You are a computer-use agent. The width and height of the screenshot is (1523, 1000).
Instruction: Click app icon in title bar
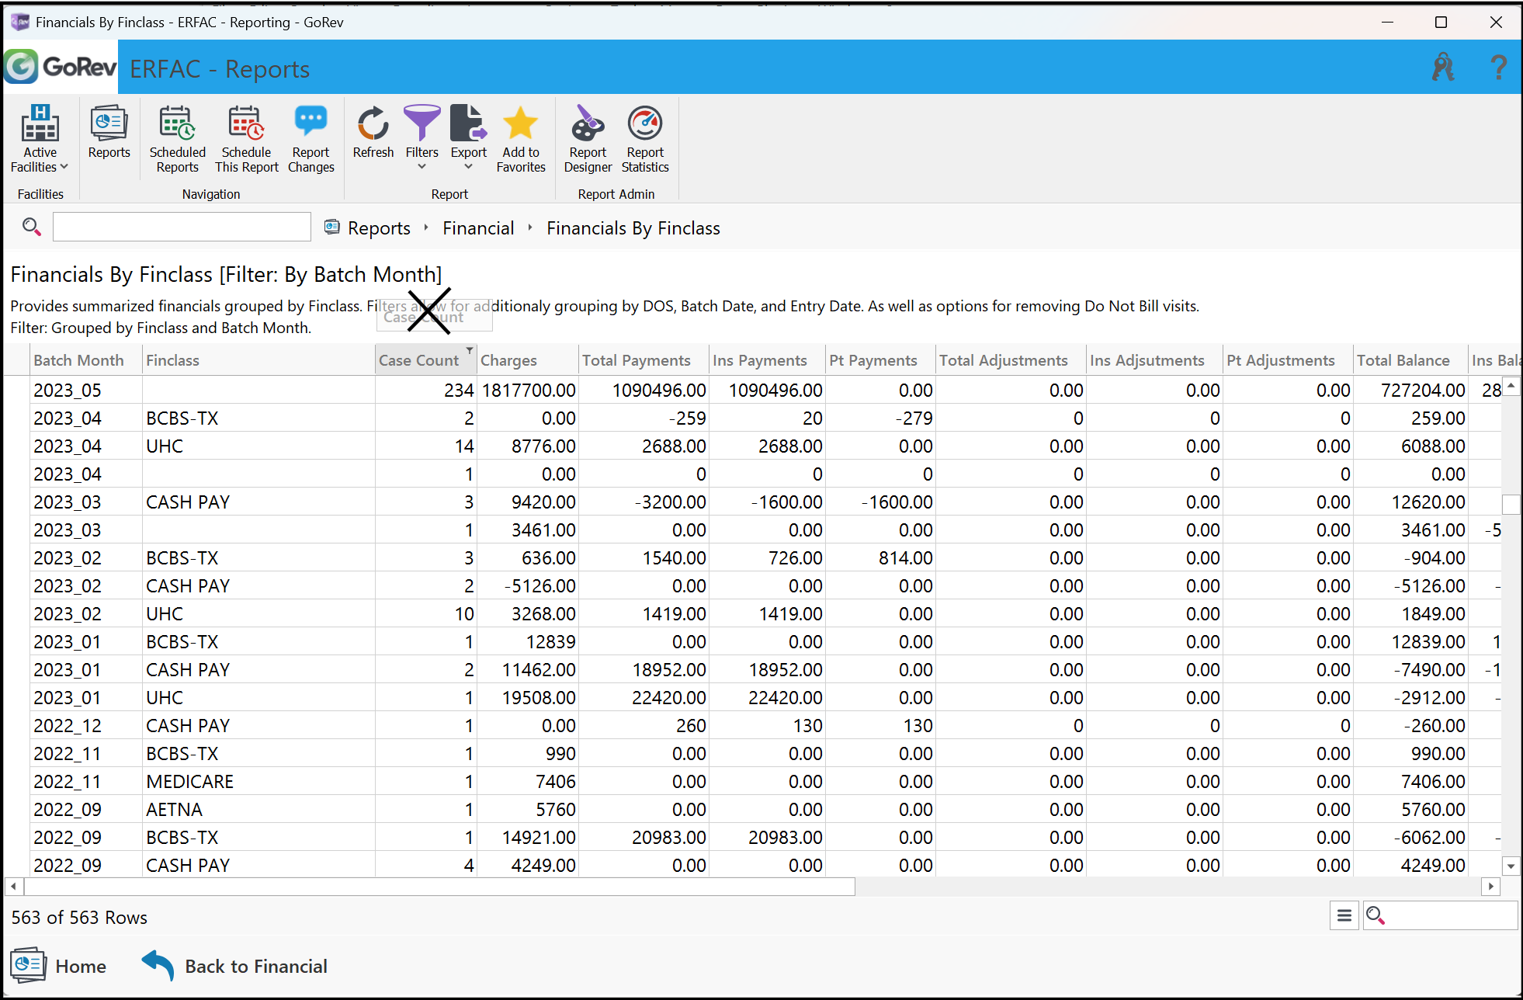pyautogui.click(x=20, y=22)
